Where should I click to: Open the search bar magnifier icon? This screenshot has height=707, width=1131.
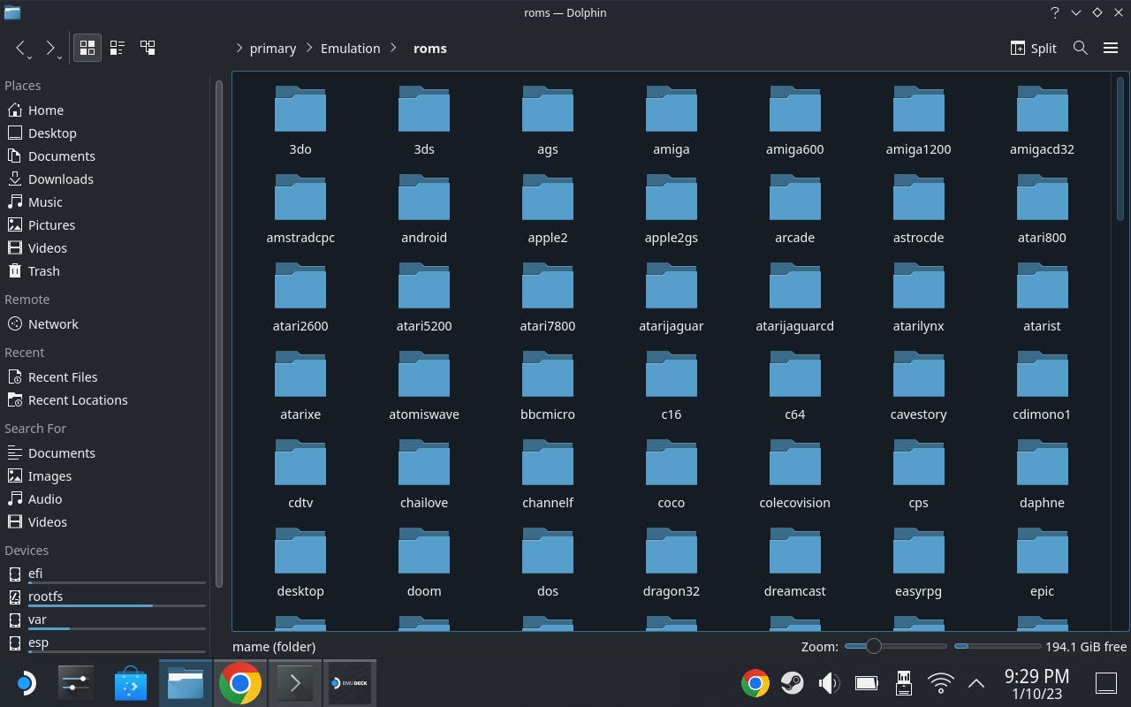[x=1080, y=48]
